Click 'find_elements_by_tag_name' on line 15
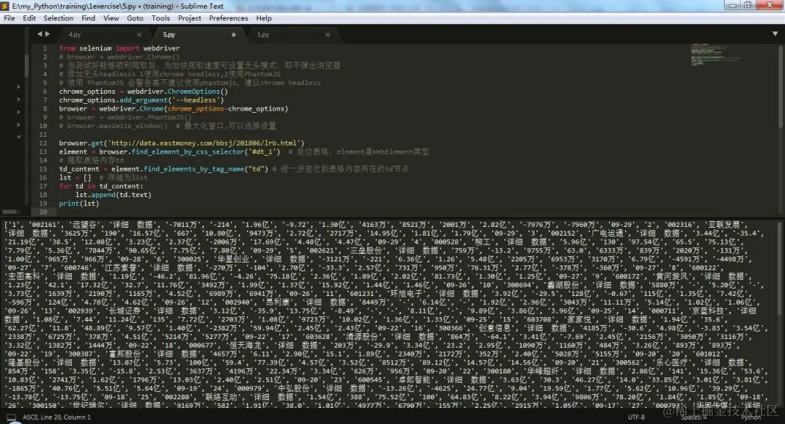Image resolution: width=785 pixels, height=424 pixels. (194, 169)
